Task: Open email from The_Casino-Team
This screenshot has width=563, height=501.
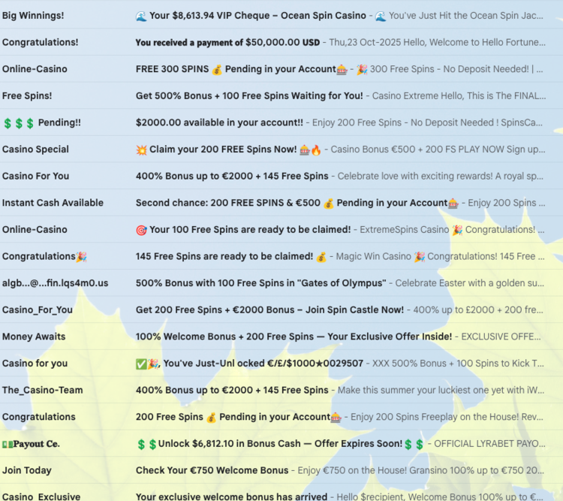Action: (x=43, y=390)
